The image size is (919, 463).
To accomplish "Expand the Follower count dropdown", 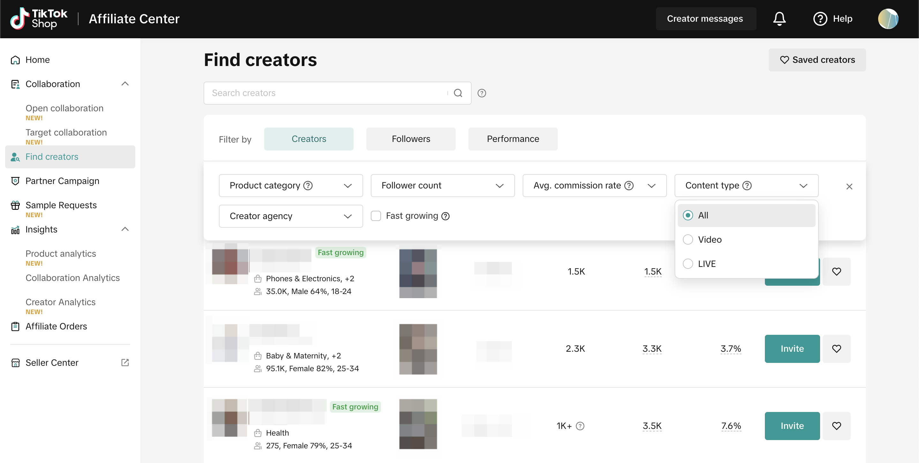I will [442, 185].
